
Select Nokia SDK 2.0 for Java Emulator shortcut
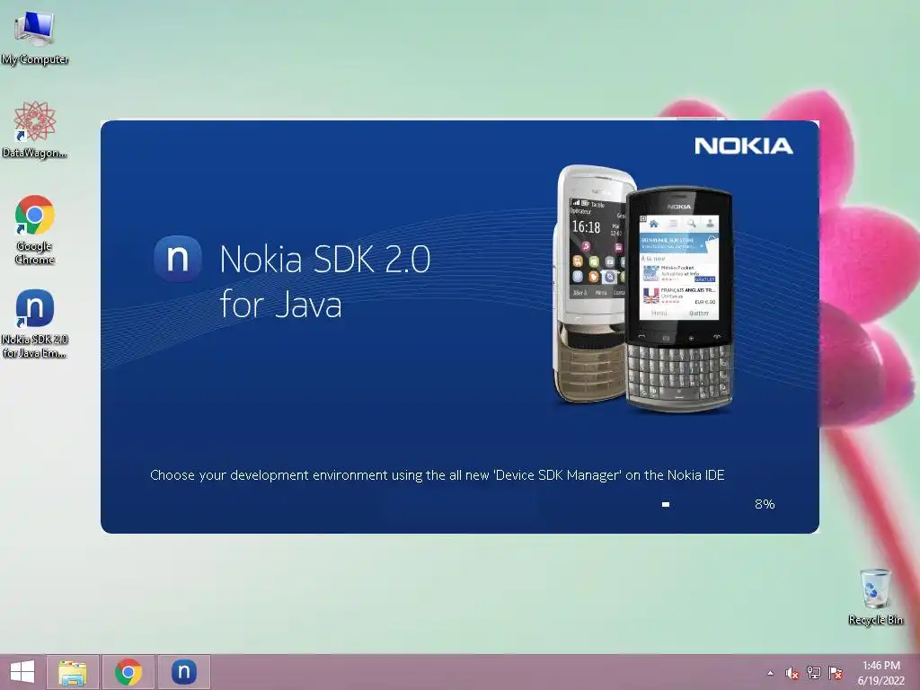tap(35, 323)
